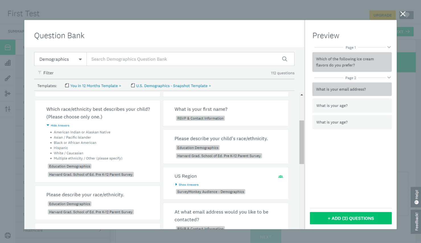
Task: Click the Upgrade button behind the dialog
Action: pyautogui.click(x=382, y=15)
